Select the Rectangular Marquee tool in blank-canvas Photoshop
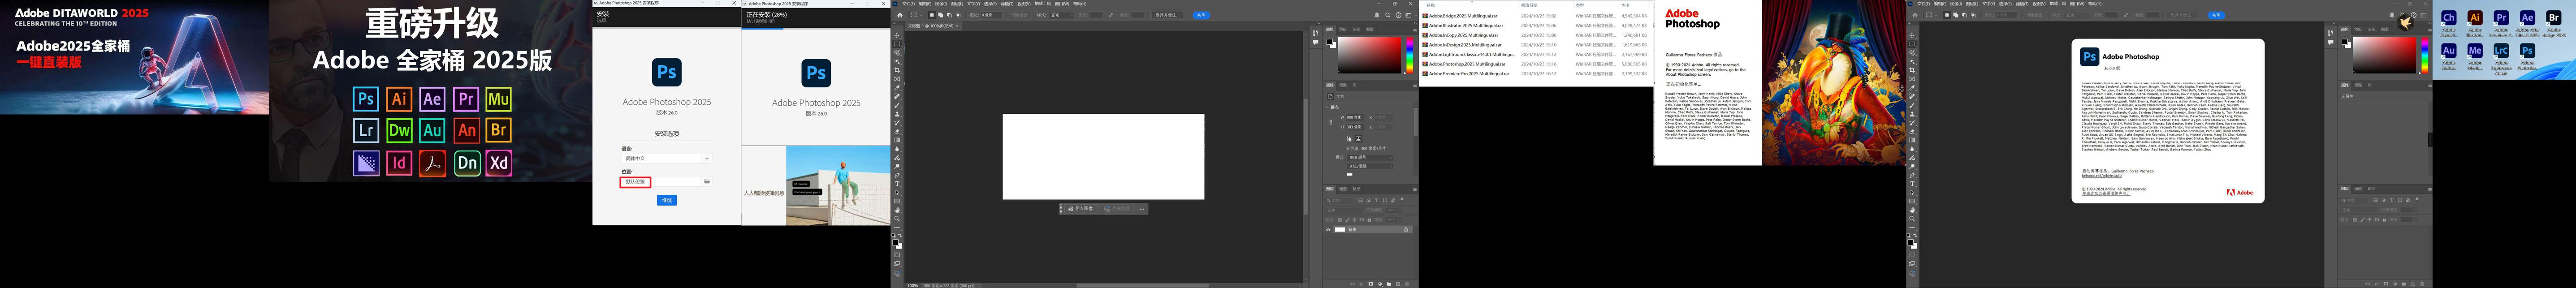The width and height of the screenshot is (2576, 288). [897, 44]
